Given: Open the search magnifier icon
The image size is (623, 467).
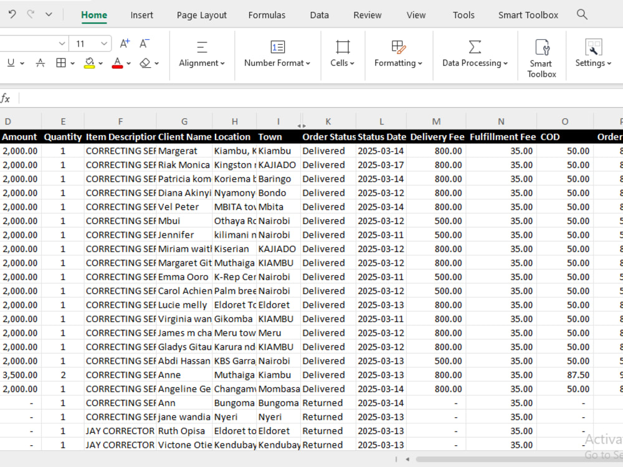Looking at the screenshot, I should click(582, 15).
